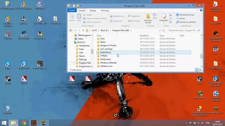Screen dimensions: 225x126
Task: Open the Copier vers dropdown
Action: [x=117, y=21]
